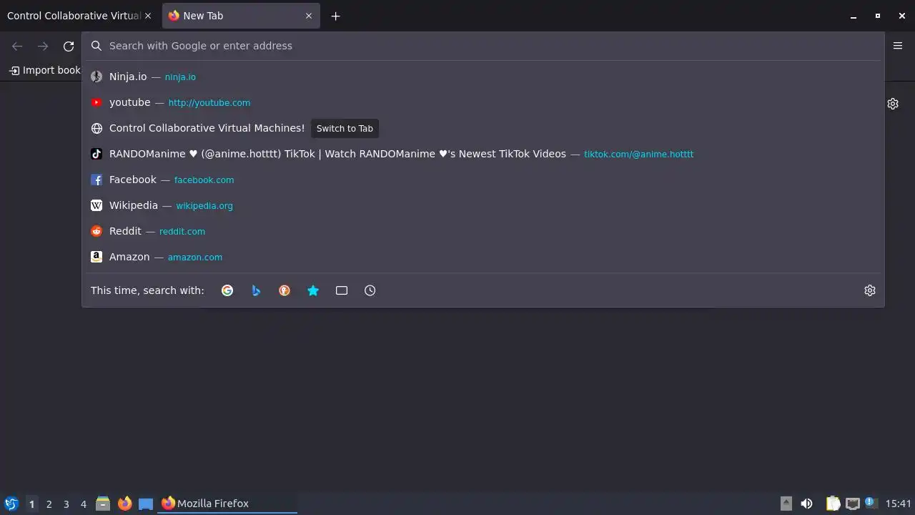
Task: Go forward one page
Action: click(x=43, y=46)
